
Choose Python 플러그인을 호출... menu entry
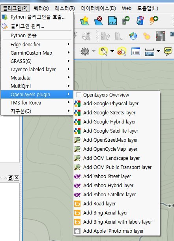[x=37, y=17]
